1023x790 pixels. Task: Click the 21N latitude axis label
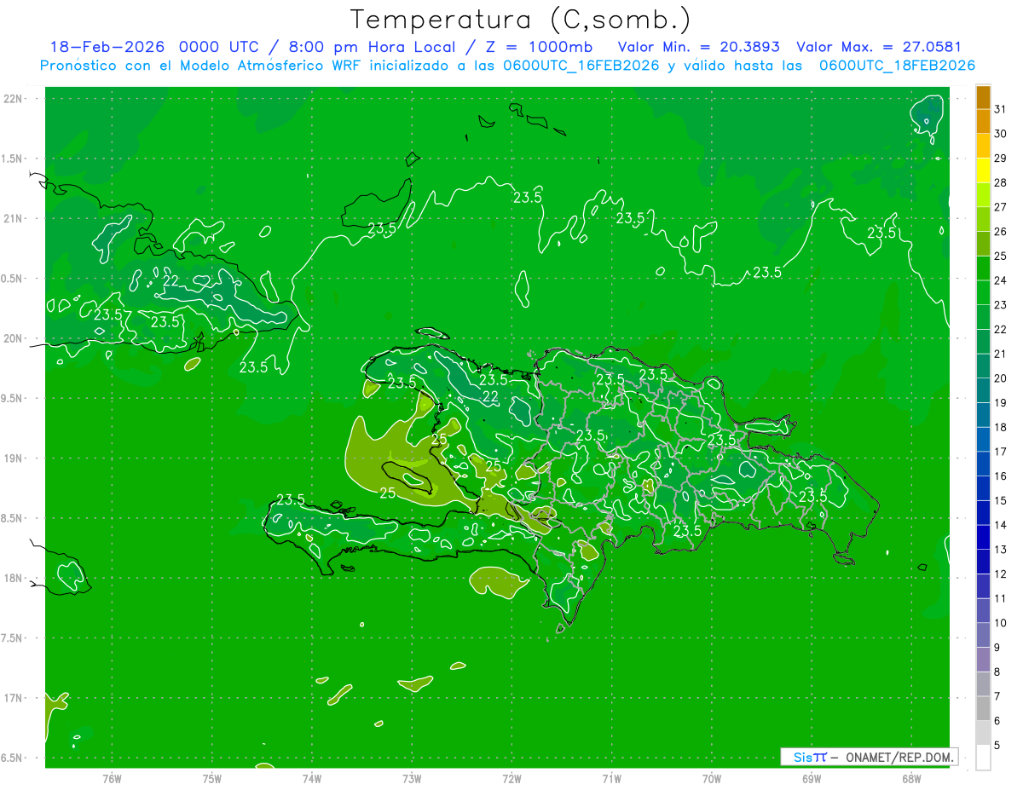pos(14,219)
